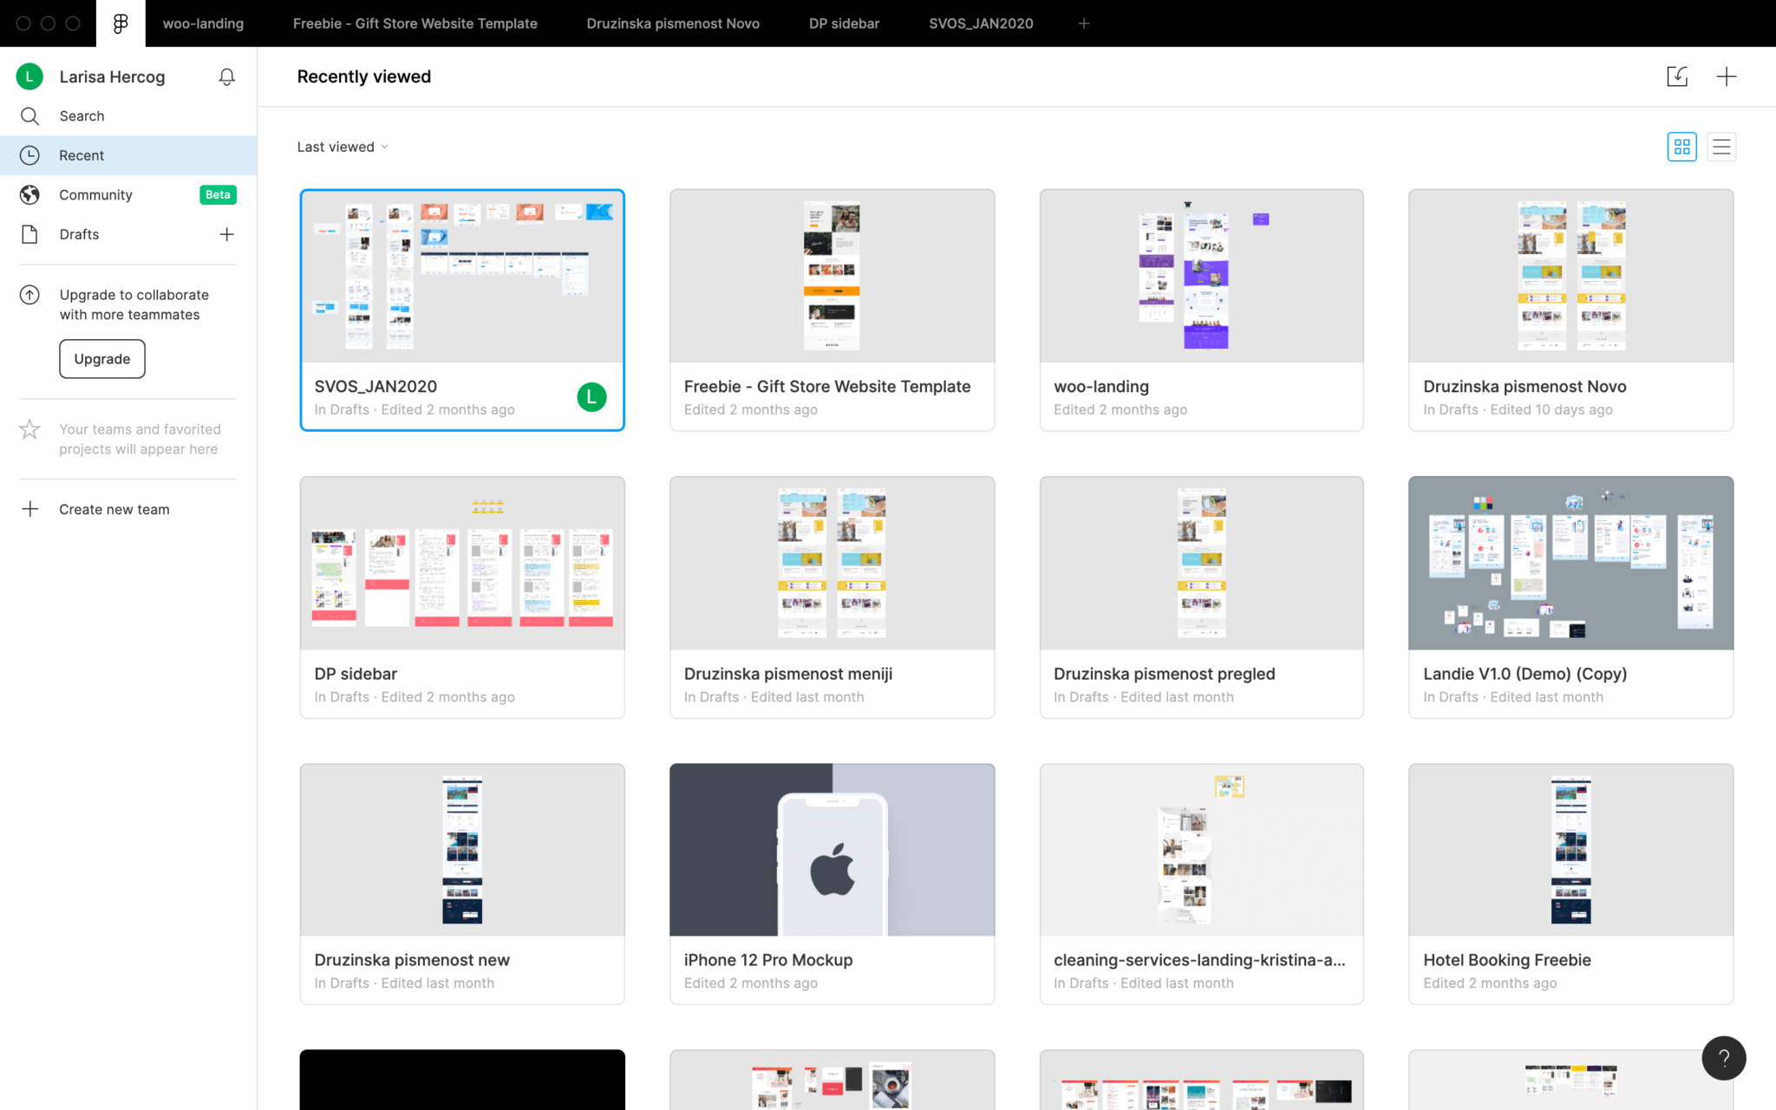
Task: Click the share/export icon top right
Action: [x=1677, y=75]
